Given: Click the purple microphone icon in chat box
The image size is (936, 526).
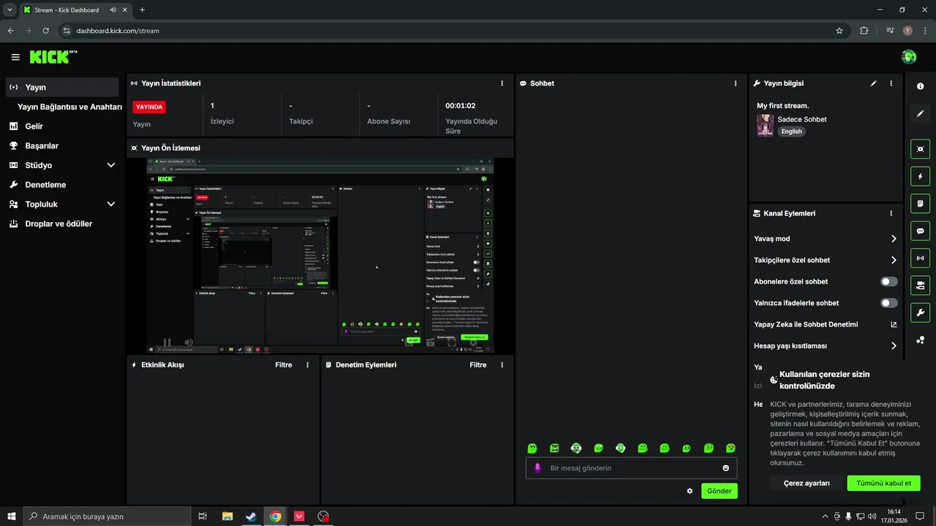Looking at the screenshot, I should pos(537,468).
